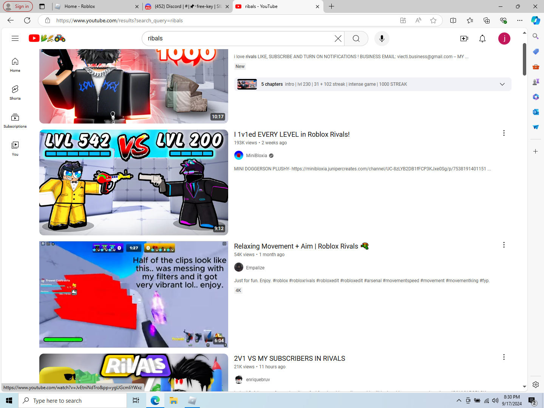
Task: Close the "Home - Roblox" tab
Action: coord(137,6)
